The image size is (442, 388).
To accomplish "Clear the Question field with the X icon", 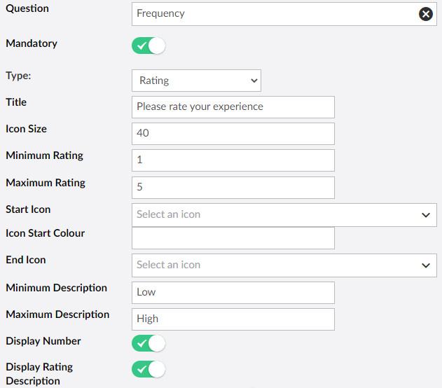I will tap(425, 14).
